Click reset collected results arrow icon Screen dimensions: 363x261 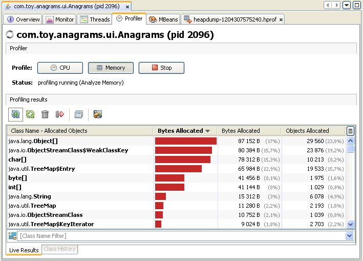coord(60,114)
